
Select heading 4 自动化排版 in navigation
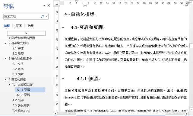click(x=17, y=79)
